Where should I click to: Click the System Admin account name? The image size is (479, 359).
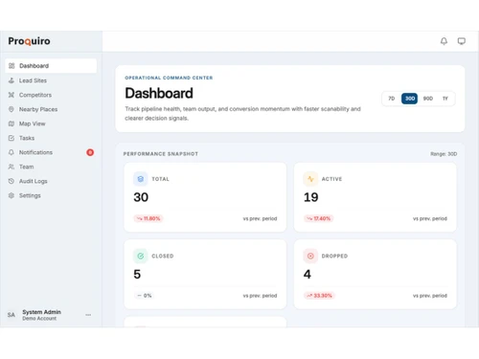(41, 312)
